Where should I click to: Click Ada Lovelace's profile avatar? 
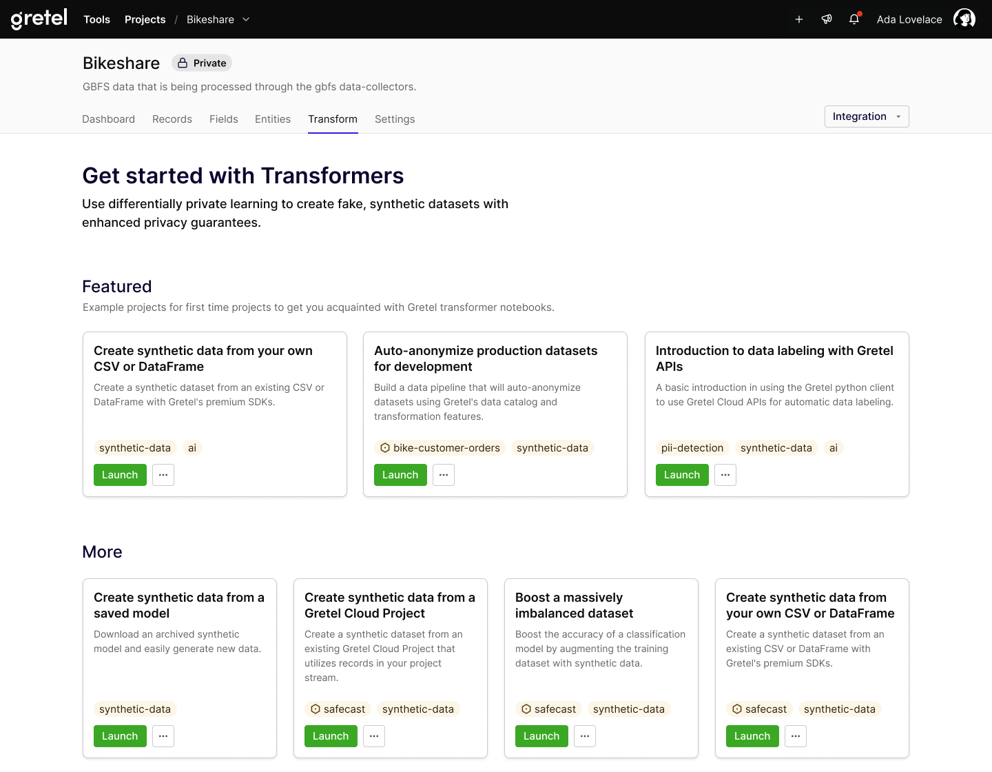pyautogui.click(x=964, y=19)
